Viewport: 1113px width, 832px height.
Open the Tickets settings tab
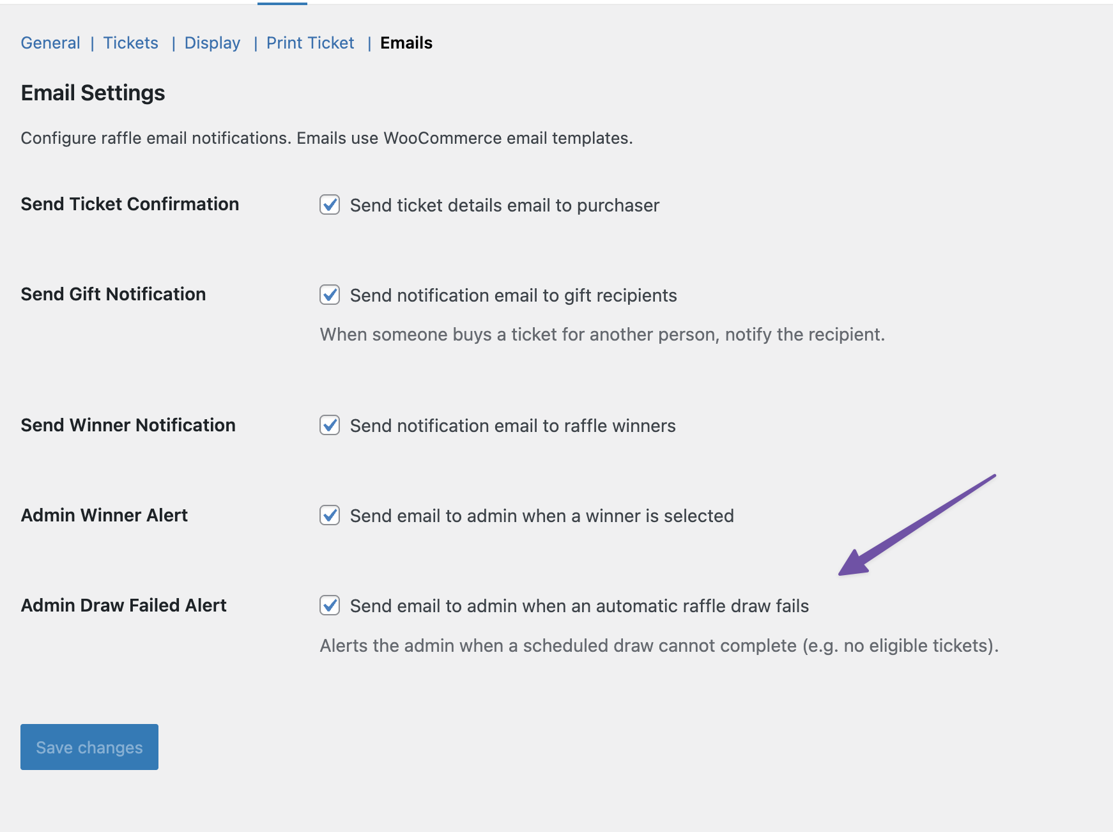(x=130, y=43)
